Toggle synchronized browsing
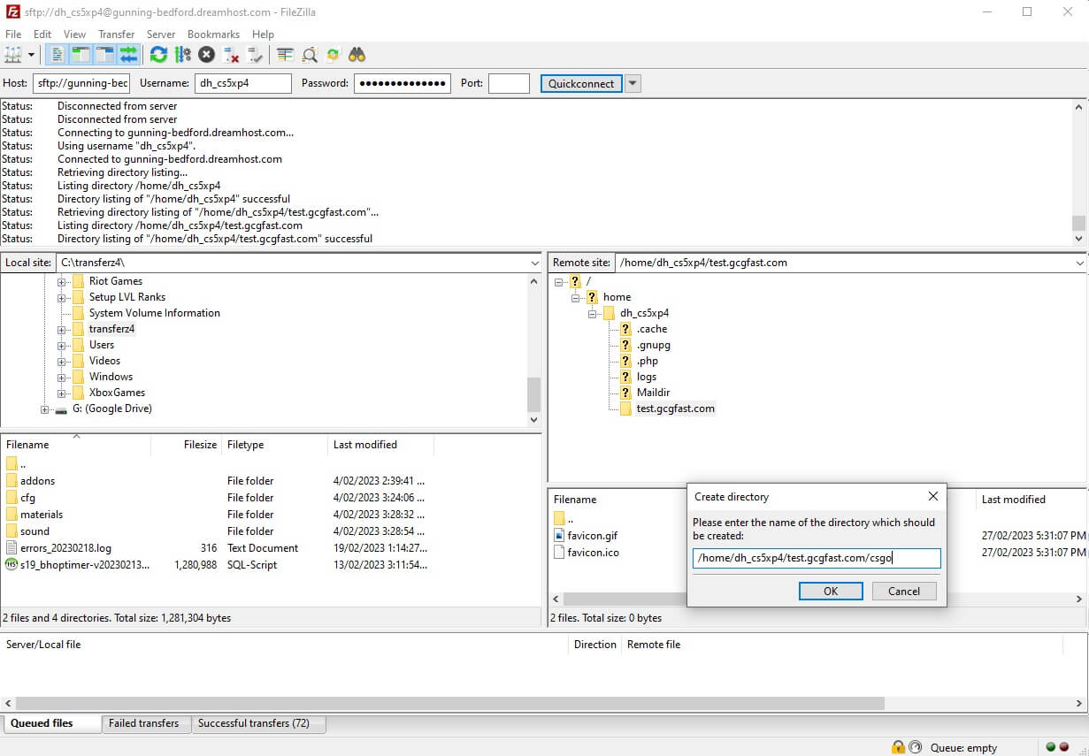The width and height of the screenshot is (1089, 756). 333,55
